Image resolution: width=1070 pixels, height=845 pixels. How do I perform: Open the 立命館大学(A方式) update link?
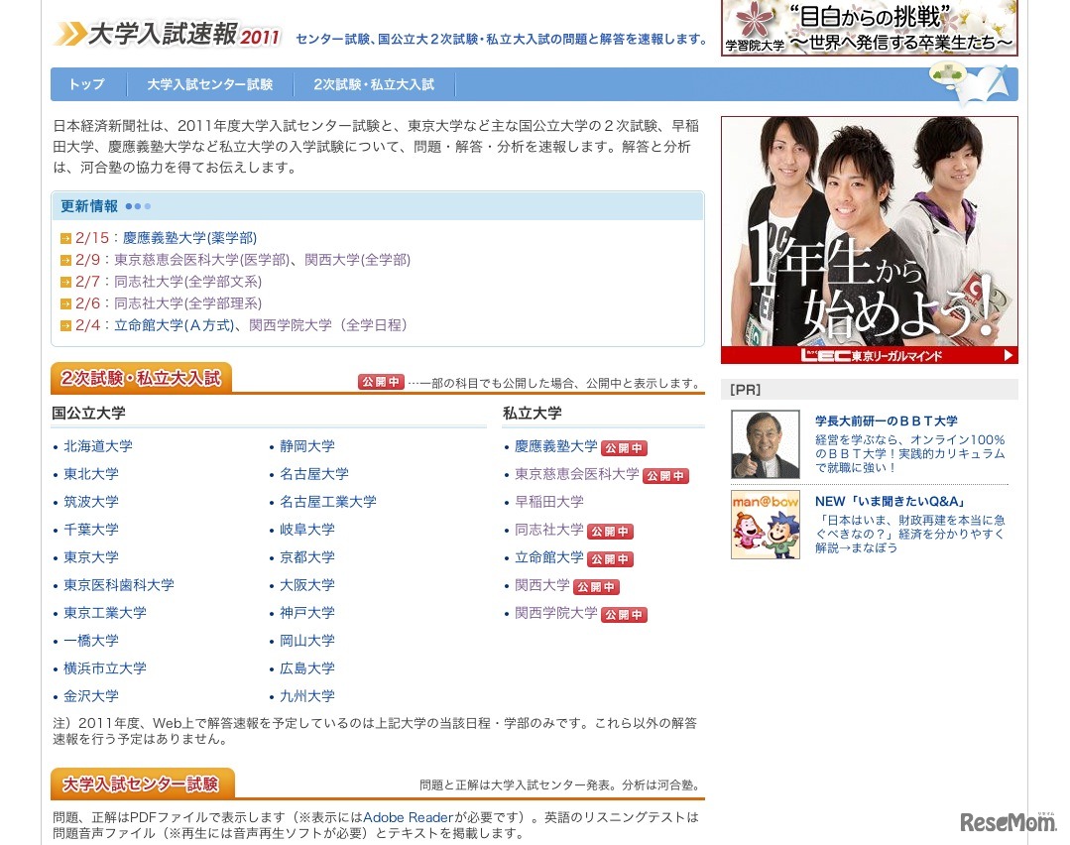point(174,325)
